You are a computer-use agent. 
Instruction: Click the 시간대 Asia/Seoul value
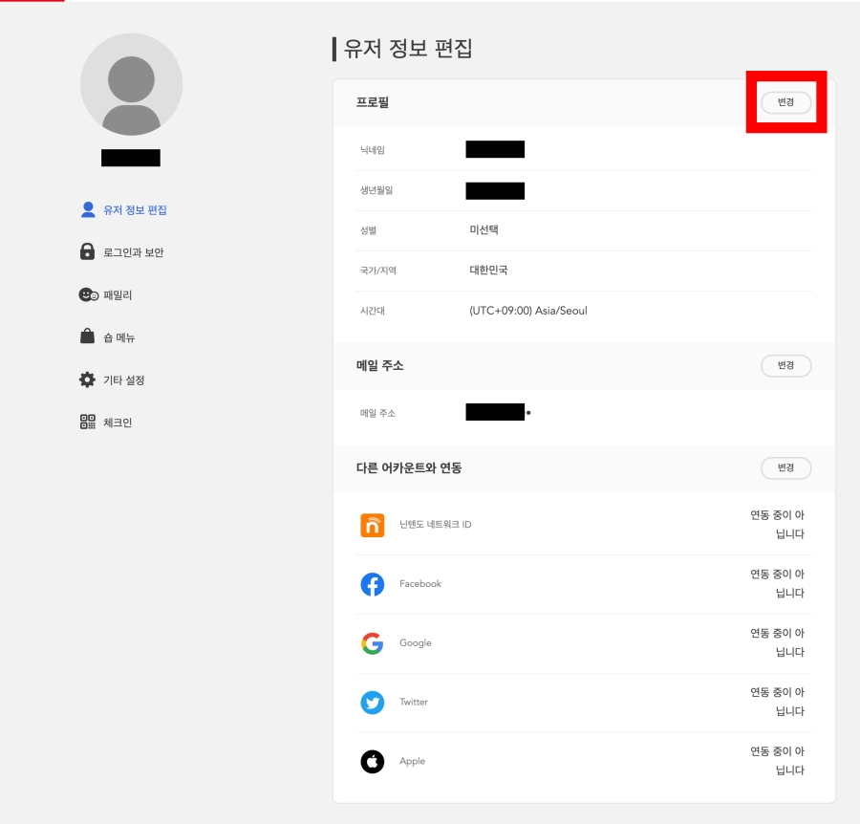pyautogui.click(x=527, y=311)
